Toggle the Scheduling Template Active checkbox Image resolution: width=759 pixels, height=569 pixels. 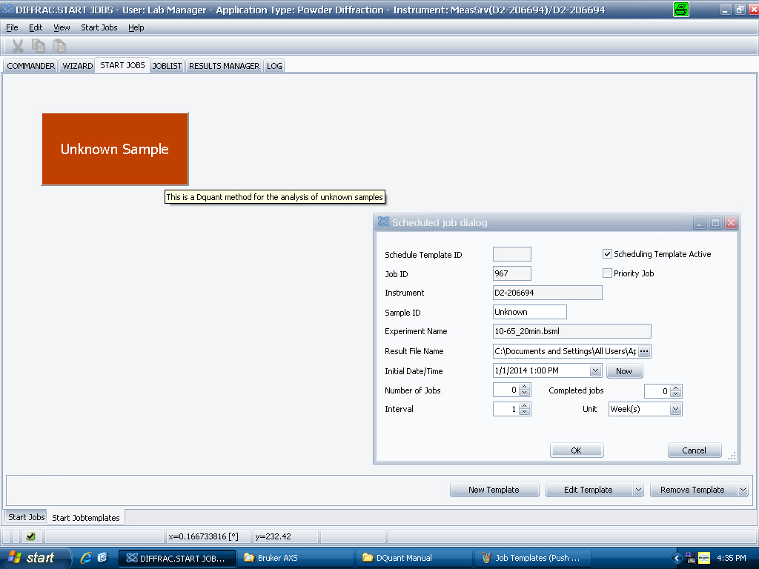[x=607, y=254]
